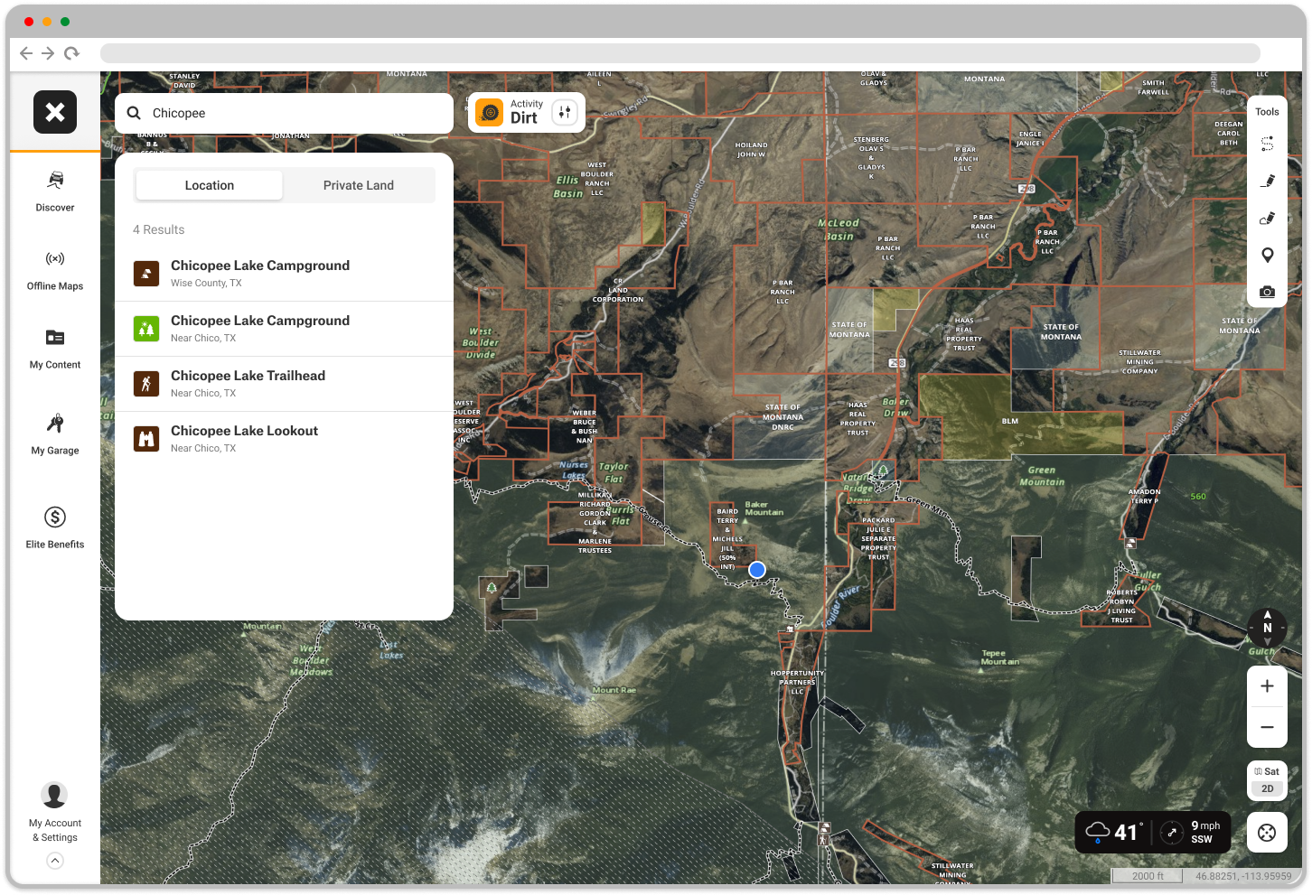Click browser back arrow
Screen dimensions: 1312x895
[26, 53]
